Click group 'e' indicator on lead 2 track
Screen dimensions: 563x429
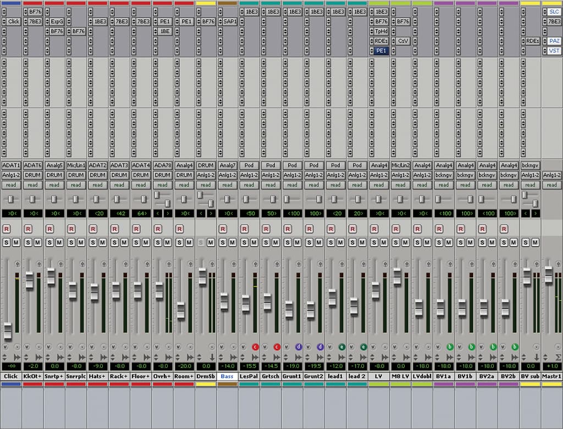coord(363,347)
